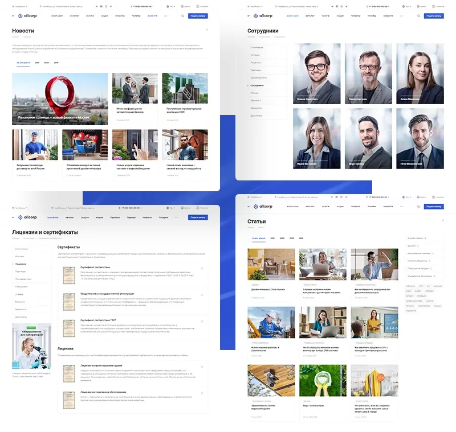Click the search icon on the Новости page
This screenshot has width=456, height=432.
[182, 16]
